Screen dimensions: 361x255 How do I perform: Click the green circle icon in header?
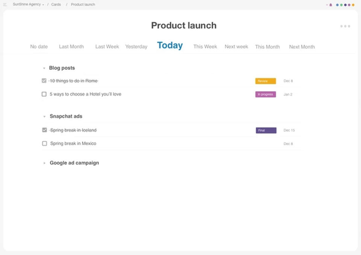point(341,5)
